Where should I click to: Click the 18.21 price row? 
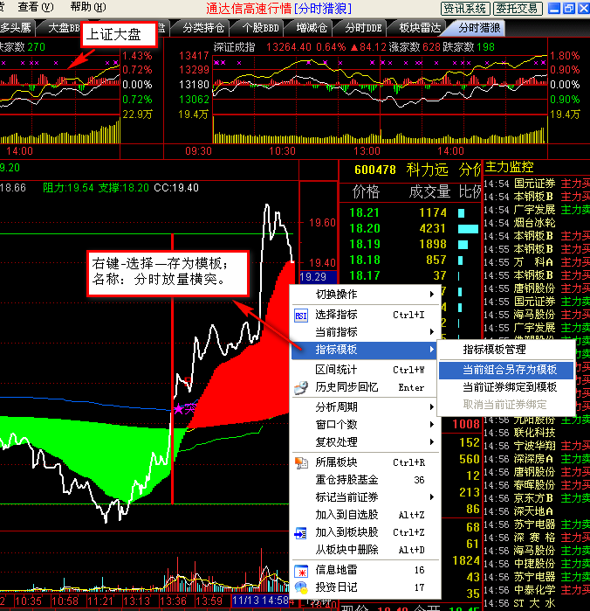click(409, 212)
